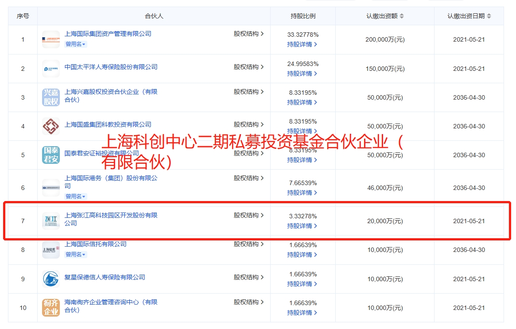
Task: View 持股详情 for the 24.99583% holding
Action: (x=302, y=74)
